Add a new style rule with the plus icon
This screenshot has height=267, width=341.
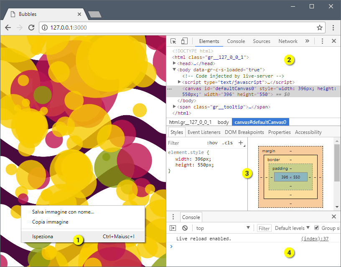[241, 143]
